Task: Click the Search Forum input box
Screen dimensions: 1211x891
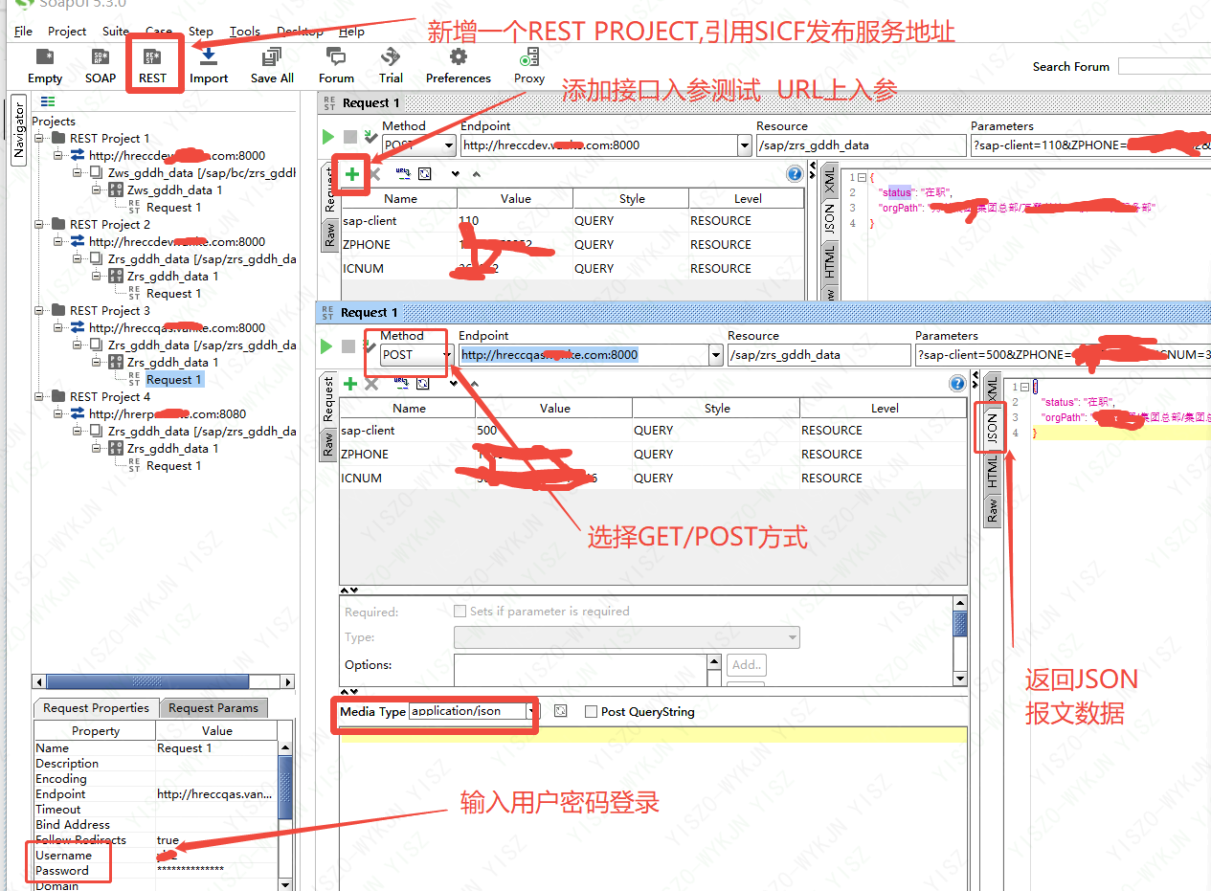Action: click(1164, 66)
